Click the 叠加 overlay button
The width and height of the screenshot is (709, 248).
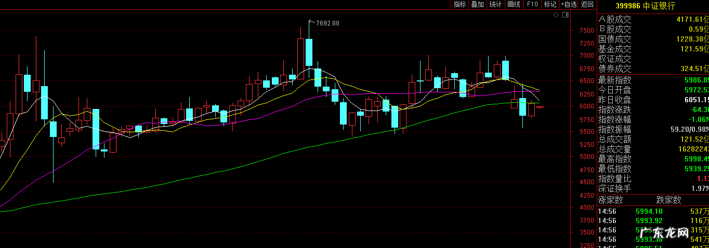pos(477,5)
